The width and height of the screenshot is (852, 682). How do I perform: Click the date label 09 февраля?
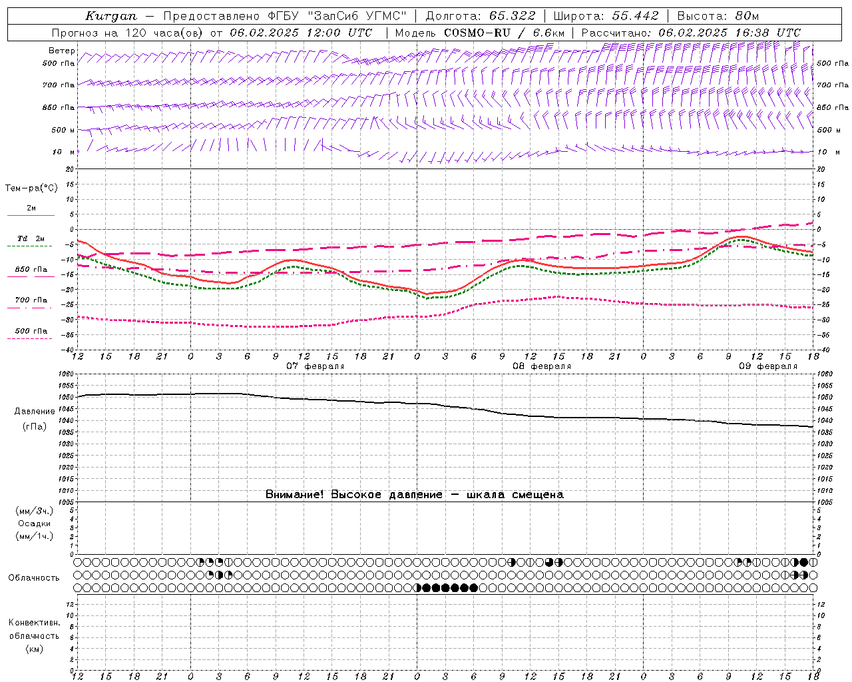click(x=768, y=366)
